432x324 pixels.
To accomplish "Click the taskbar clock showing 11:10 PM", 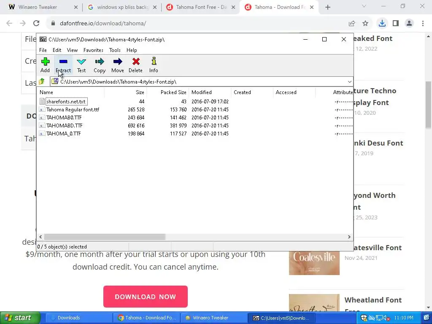I will pos(404,318).
